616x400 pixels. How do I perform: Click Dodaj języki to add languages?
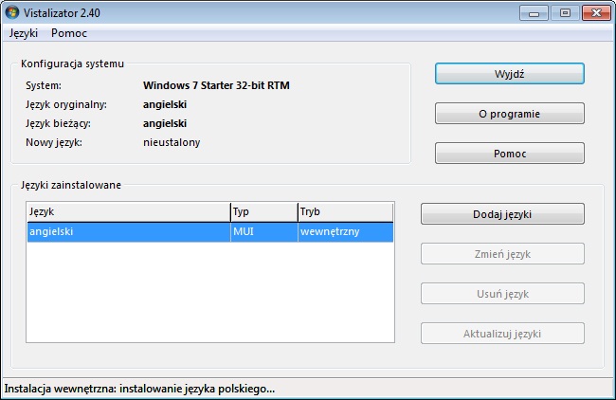point(501,214)
